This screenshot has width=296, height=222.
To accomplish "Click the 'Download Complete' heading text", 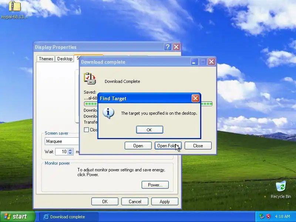I will (122, 81).
